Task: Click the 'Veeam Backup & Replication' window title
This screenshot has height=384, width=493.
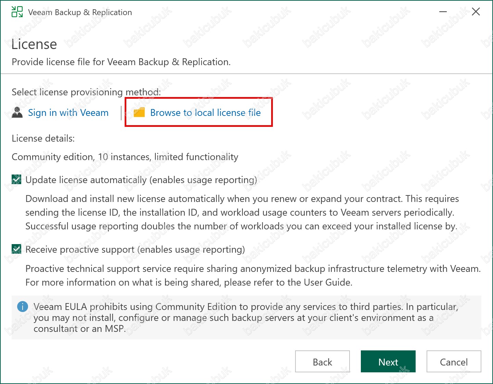Action: coord(80,12)
